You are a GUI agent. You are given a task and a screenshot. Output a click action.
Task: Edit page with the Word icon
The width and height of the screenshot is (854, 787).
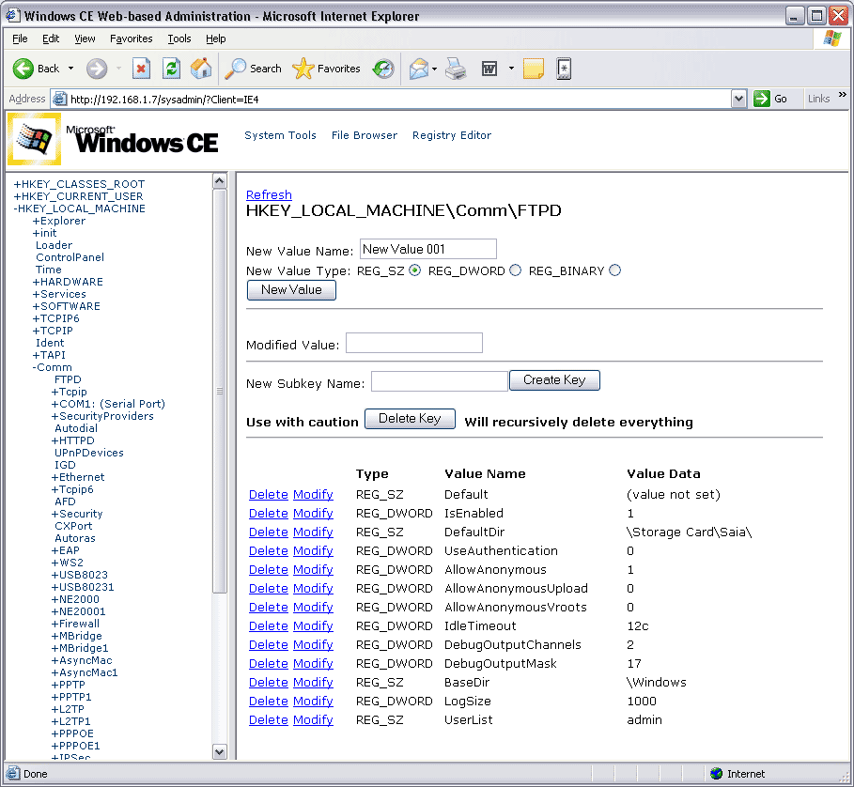[489, 69]
